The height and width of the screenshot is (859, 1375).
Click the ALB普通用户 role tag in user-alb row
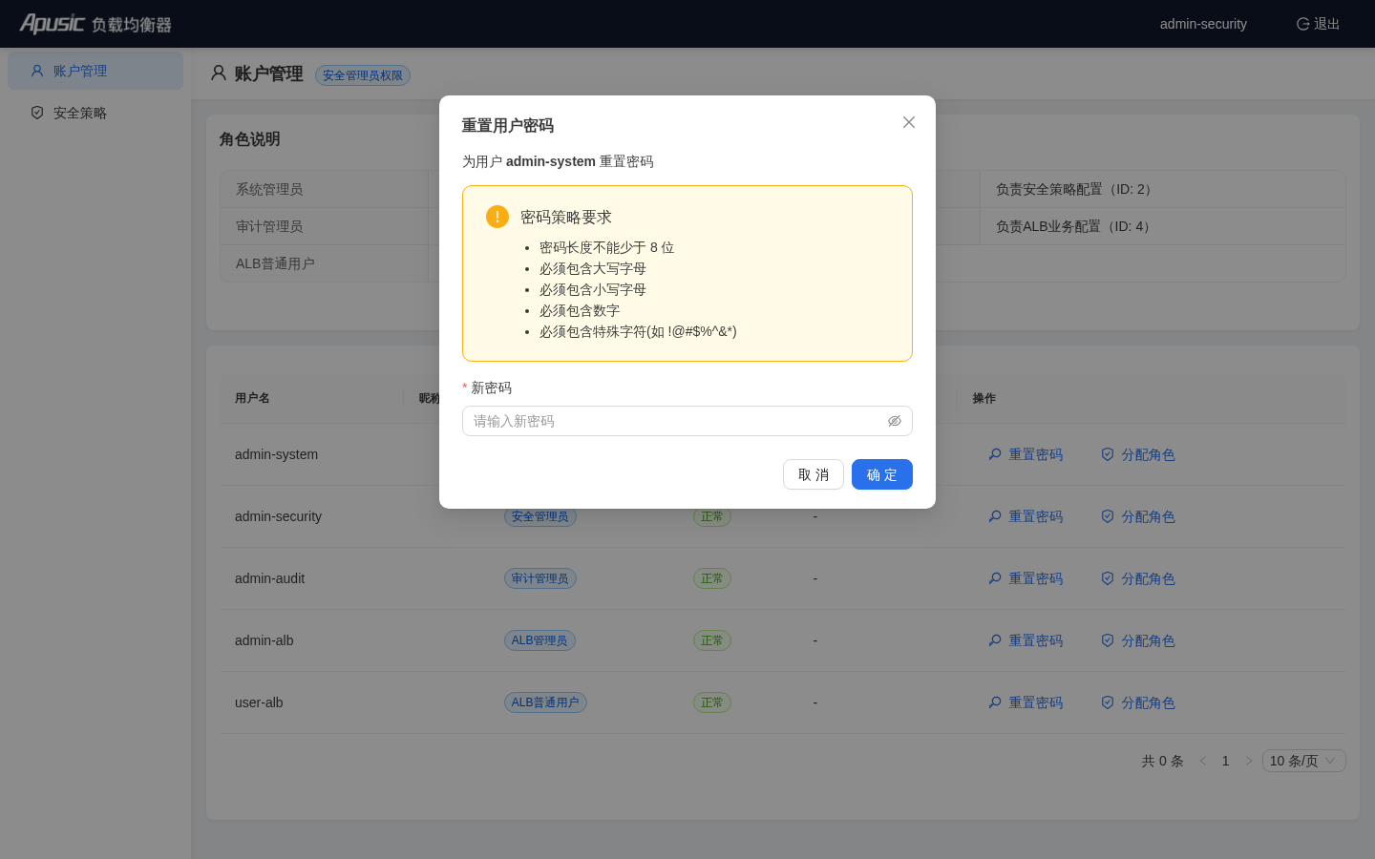(x=545, y=702)
